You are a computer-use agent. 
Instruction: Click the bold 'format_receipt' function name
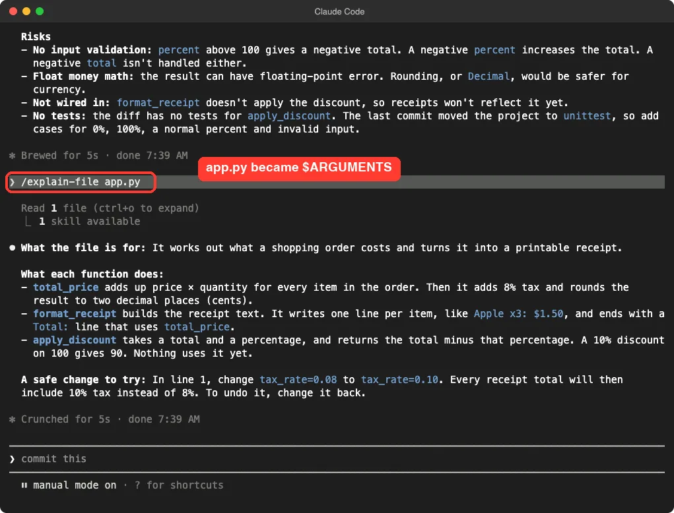(75, 314)
